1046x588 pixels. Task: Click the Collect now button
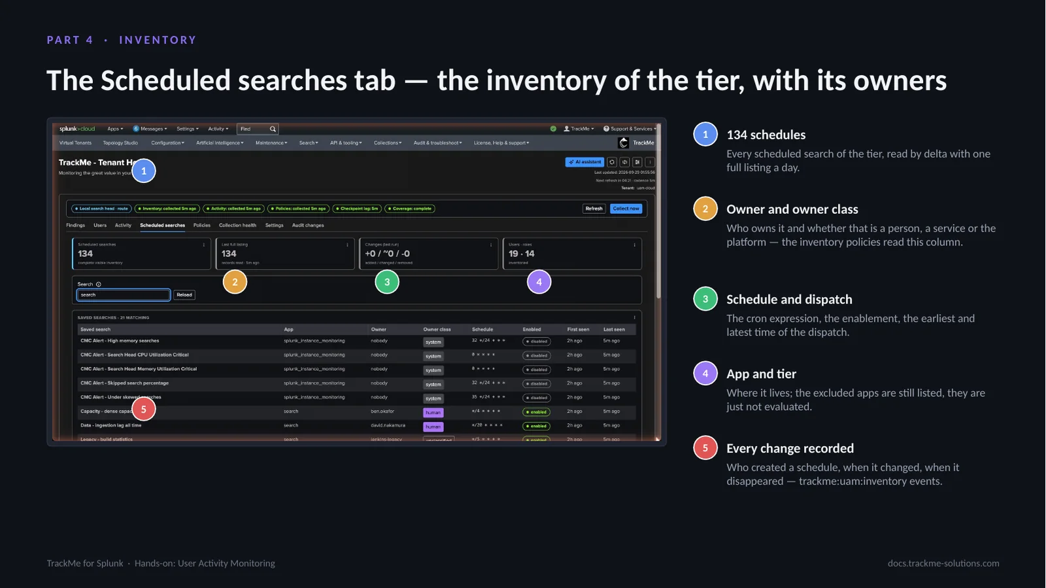(626, 209)
